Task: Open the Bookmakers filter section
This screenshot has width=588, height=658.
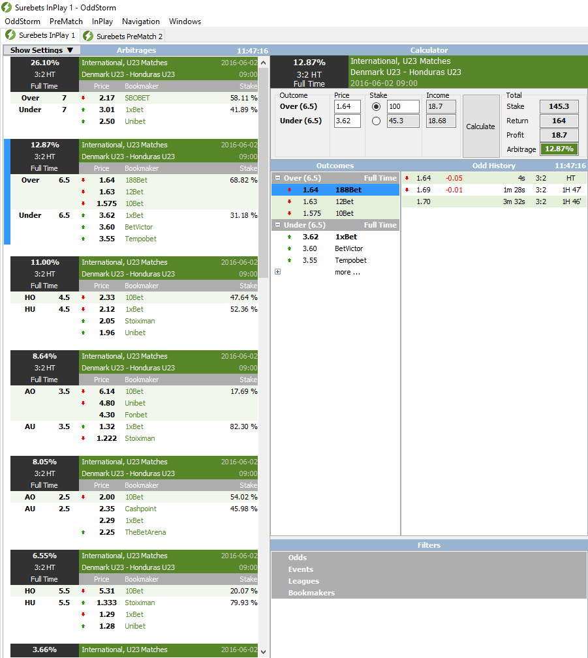Action: (x=311, y=593)
